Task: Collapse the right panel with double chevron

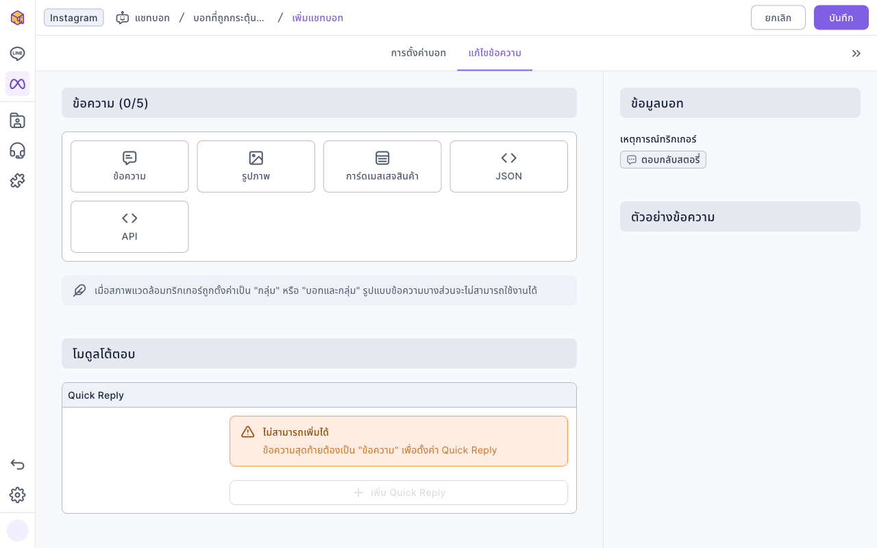Action: 856,53
